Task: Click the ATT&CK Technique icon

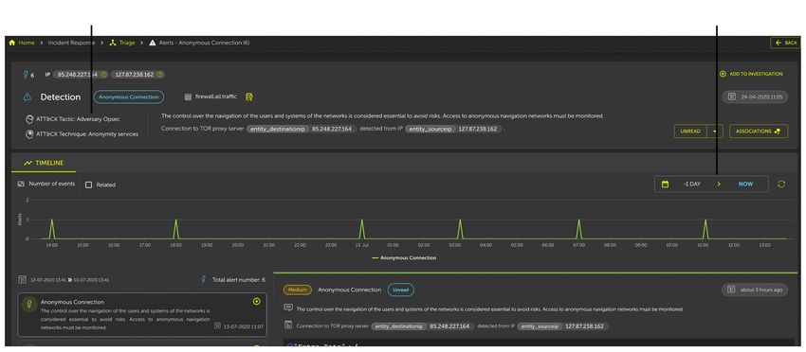Action: click(29, 134)
